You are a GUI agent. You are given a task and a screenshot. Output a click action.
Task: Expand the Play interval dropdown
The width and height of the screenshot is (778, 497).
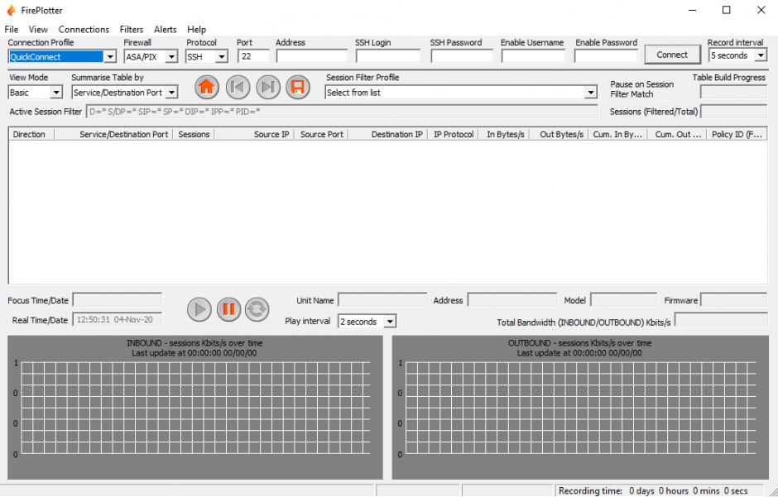[x=390, y=322]
